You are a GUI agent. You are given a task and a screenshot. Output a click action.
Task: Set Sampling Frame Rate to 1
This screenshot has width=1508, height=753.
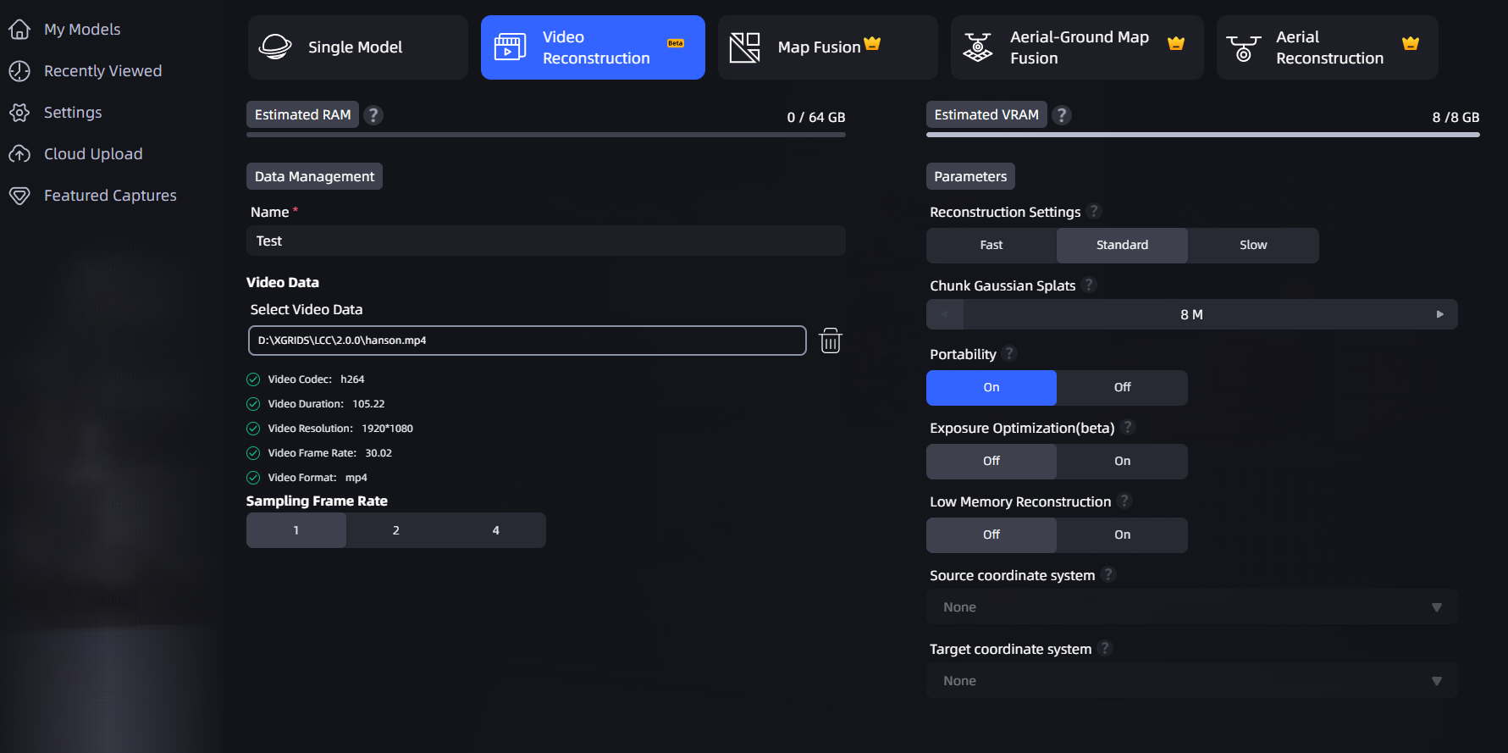point(296,530)
